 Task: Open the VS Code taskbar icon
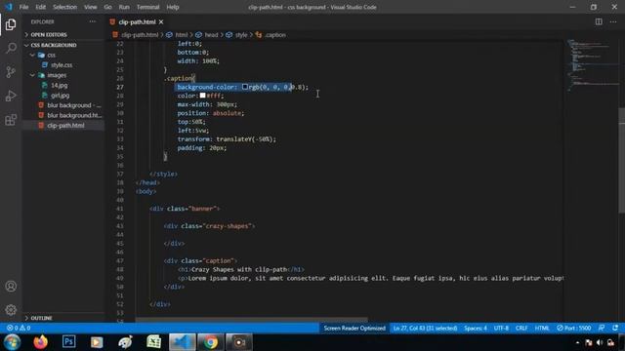(183, 342)
